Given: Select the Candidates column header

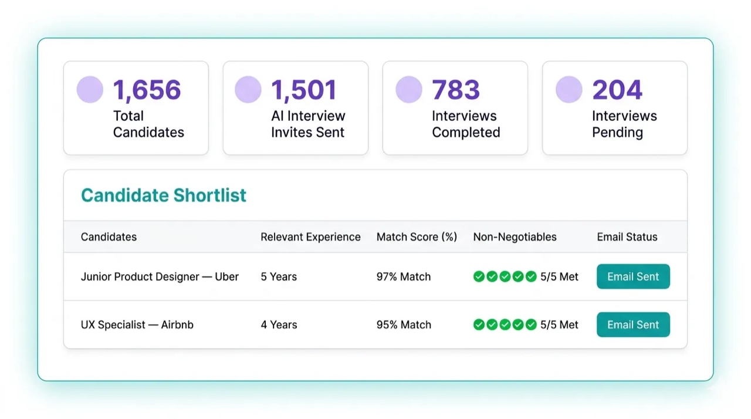Looking at the screenshot, I should pos(109,237).
